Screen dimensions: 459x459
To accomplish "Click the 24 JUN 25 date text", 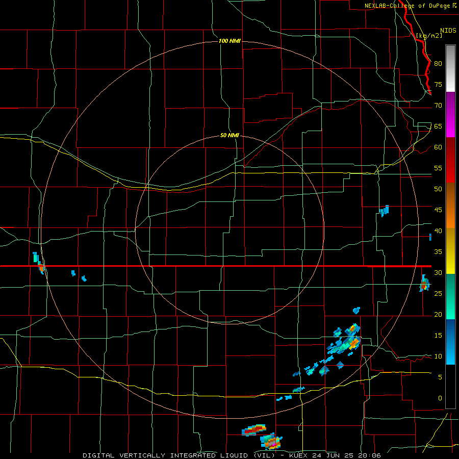I will click(x=333, y=455).
